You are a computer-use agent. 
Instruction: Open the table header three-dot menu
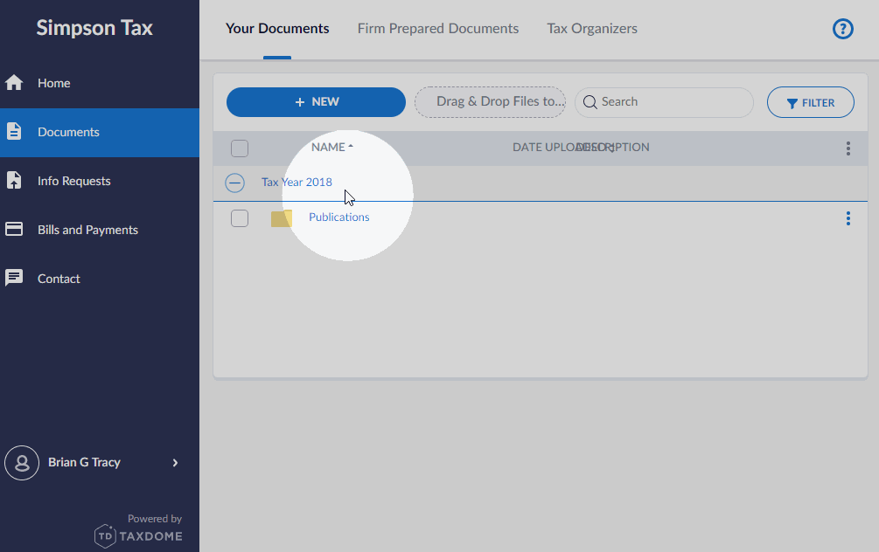click(848, 148)
